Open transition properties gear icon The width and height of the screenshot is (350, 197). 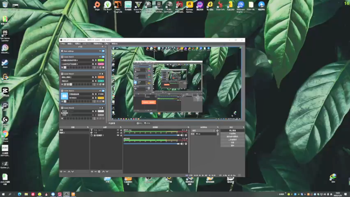pos(217,130)
